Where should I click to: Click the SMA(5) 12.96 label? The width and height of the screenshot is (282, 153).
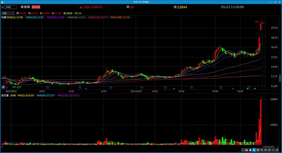point(15,18)
